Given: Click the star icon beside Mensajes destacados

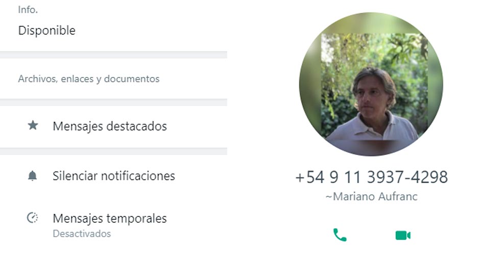Looking at the screenshot, I should pos(33,125).
